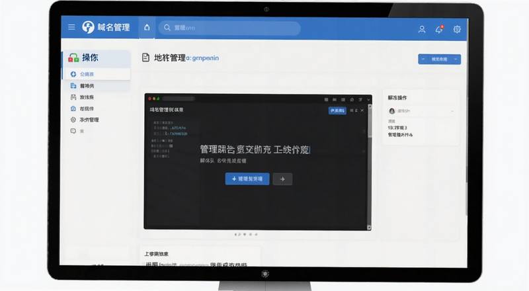Click the user avatar in the right side panel
529x291 pixels.
pos(392,111)
